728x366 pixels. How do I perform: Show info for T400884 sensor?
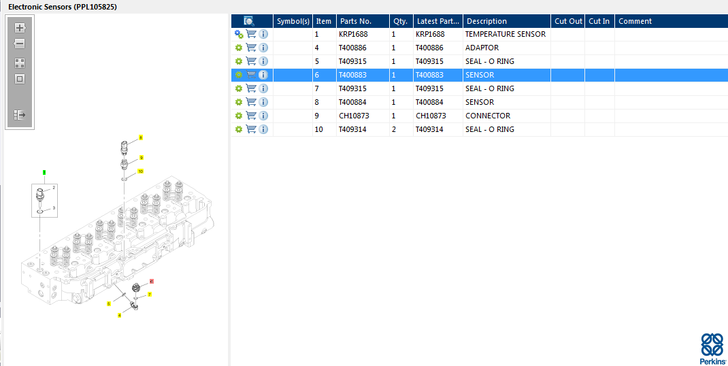point(263,102)
